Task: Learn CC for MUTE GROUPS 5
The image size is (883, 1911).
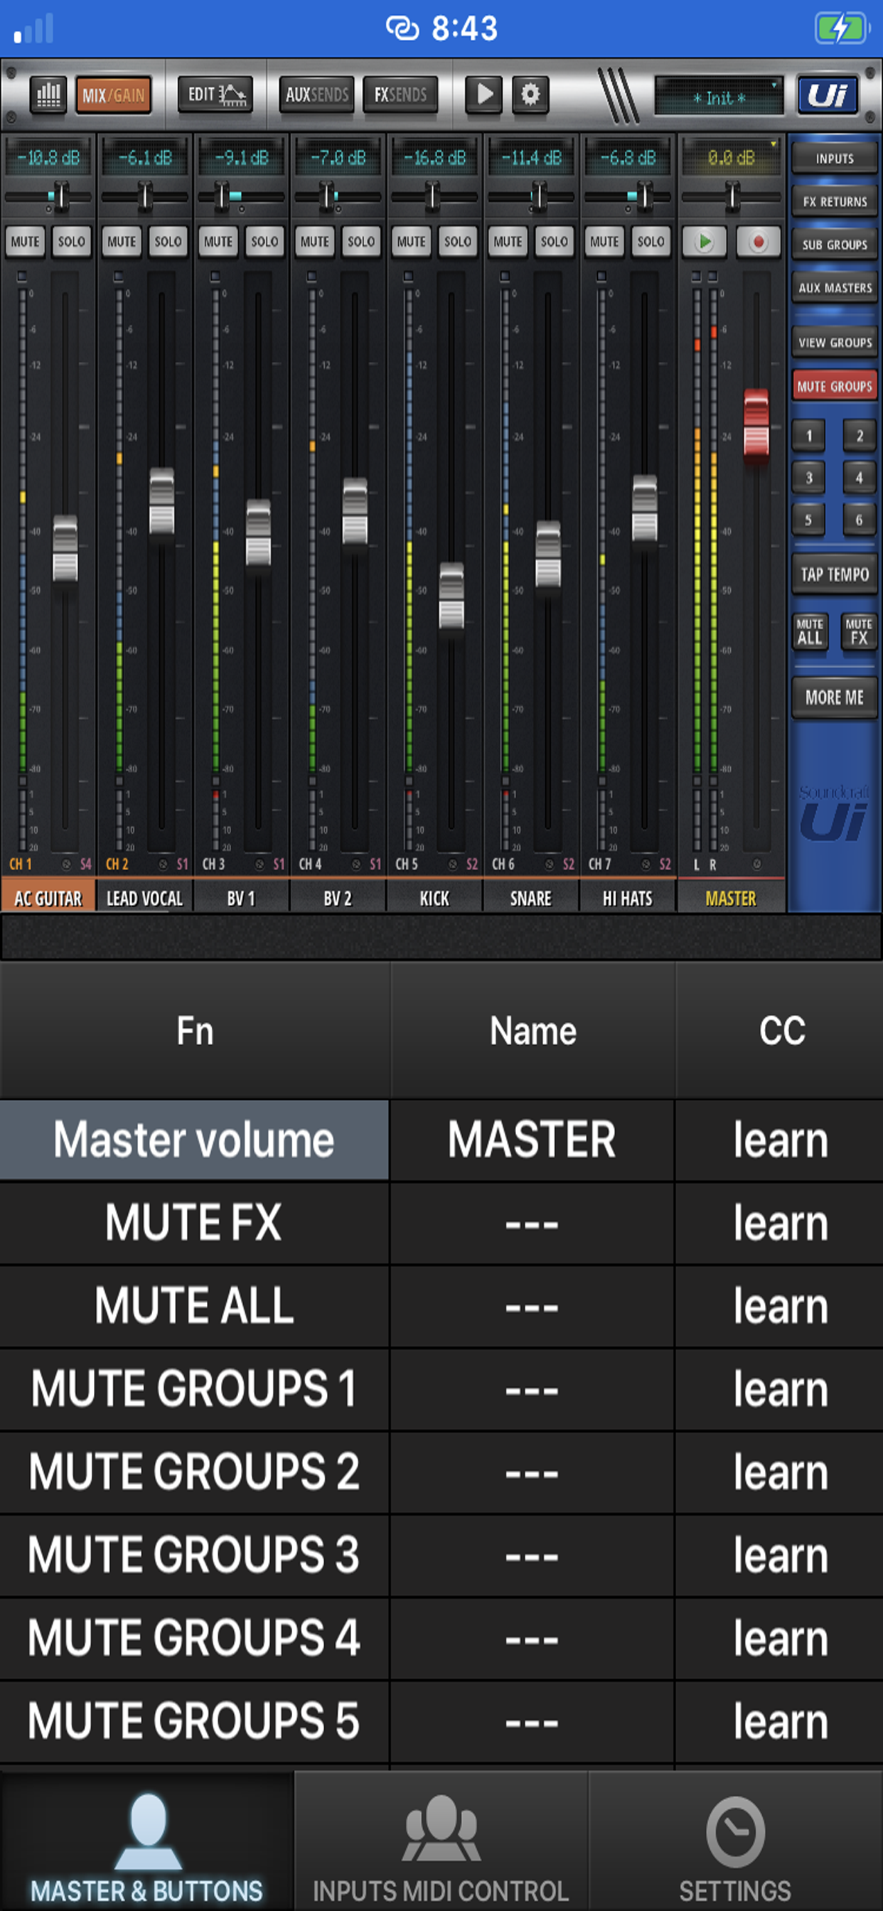Action: [x=780, y=1722]
